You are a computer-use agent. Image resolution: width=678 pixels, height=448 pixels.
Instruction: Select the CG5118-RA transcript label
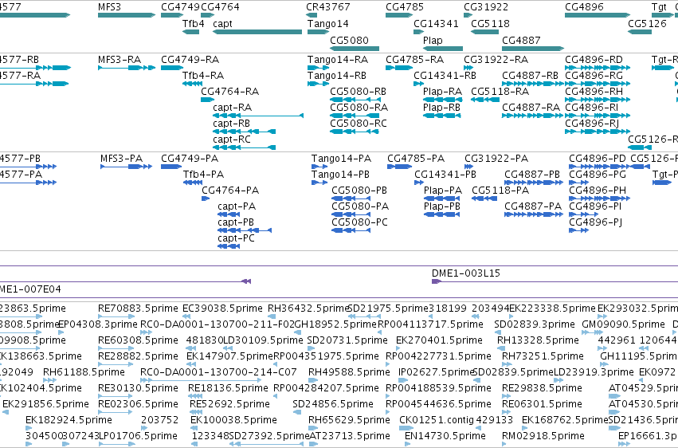pos(500,91)
